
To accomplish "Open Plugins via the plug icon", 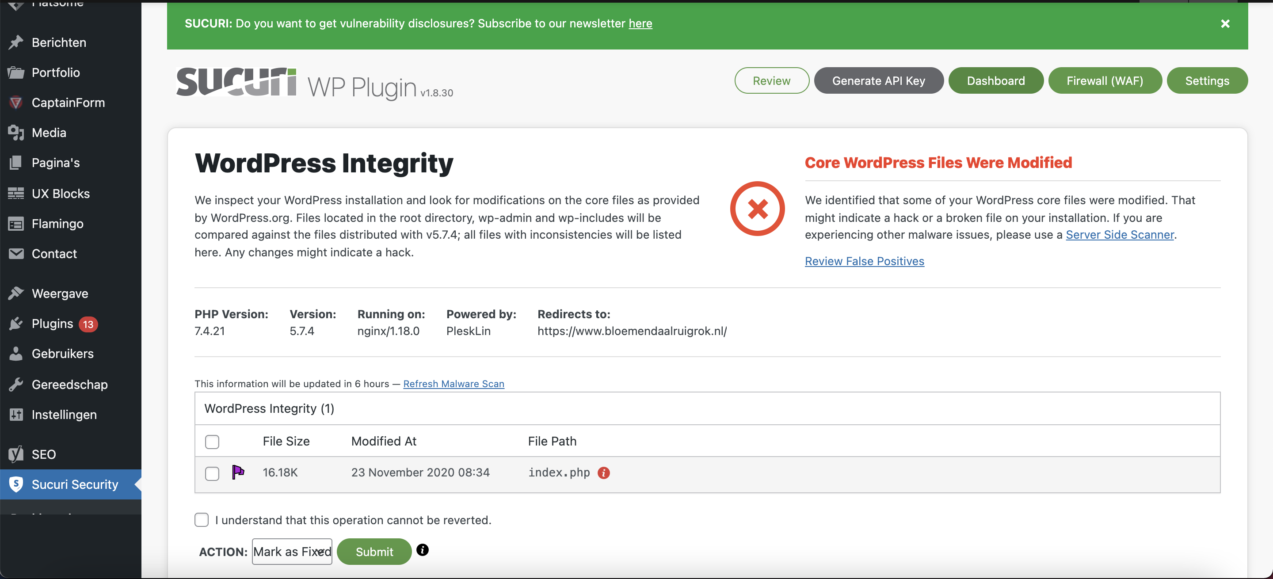I will (x=16, y=324).
